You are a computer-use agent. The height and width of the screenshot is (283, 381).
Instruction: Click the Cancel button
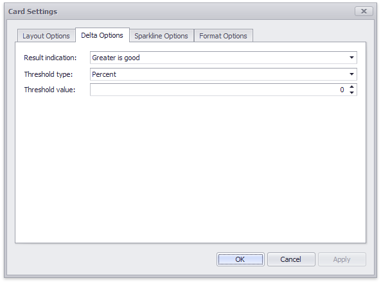coord(291,259)
